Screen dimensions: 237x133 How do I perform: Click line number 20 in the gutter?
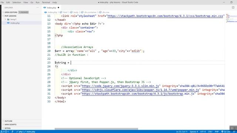click(49, 51)
